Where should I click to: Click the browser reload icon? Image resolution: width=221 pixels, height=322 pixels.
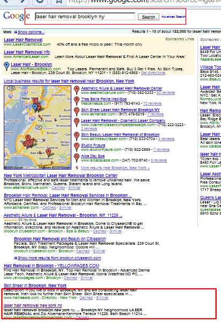coord(40,2)
